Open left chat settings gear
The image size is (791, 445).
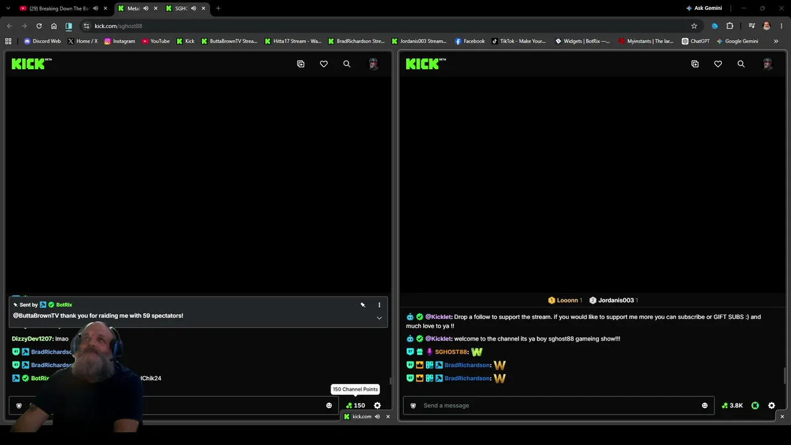378,405
